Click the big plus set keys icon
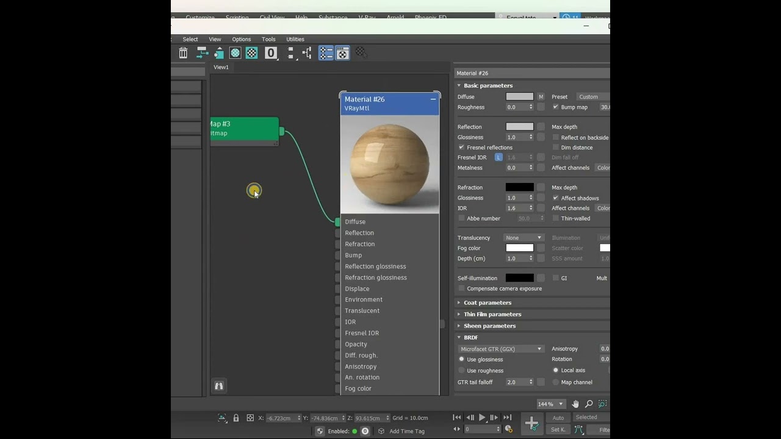 pyautogui.click(x=532, y=423)
